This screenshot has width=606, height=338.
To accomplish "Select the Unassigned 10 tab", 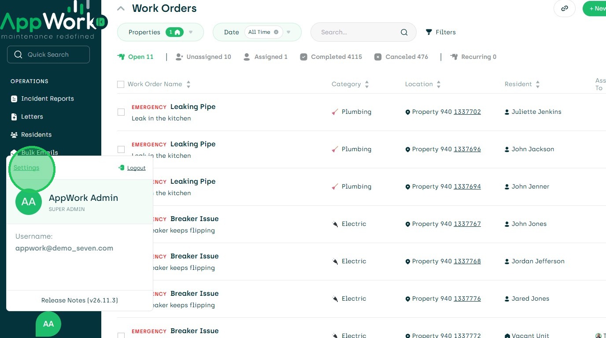I will pos(203,57).
